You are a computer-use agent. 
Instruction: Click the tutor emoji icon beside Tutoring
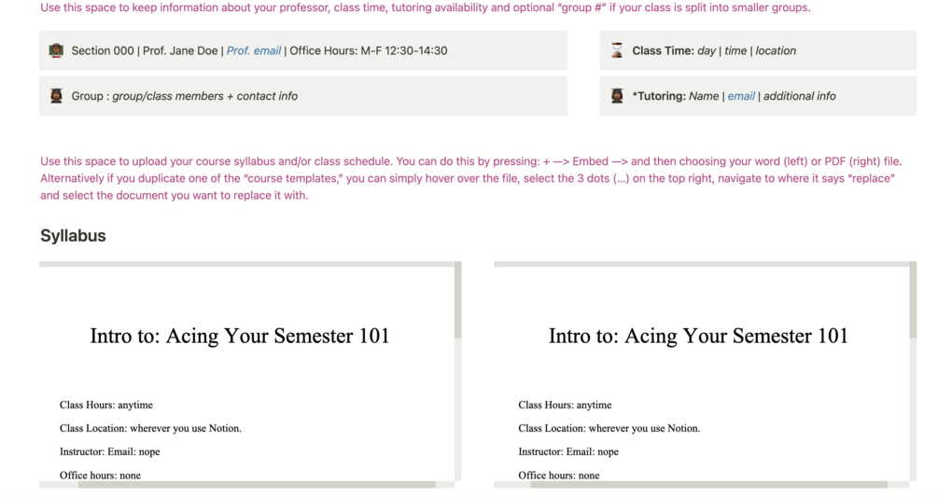[x=617, y=96]
